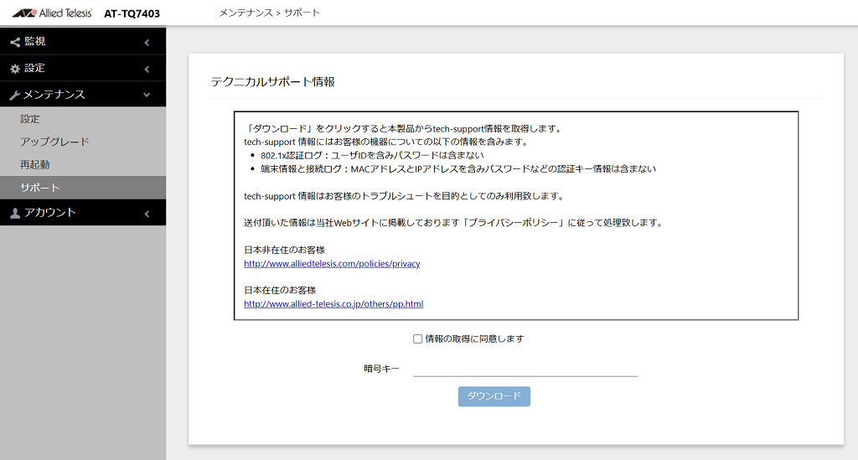Select the サポート submenu item
This screenshot has height=460, width=858.
pyautogui.click(x=83, y=188)
